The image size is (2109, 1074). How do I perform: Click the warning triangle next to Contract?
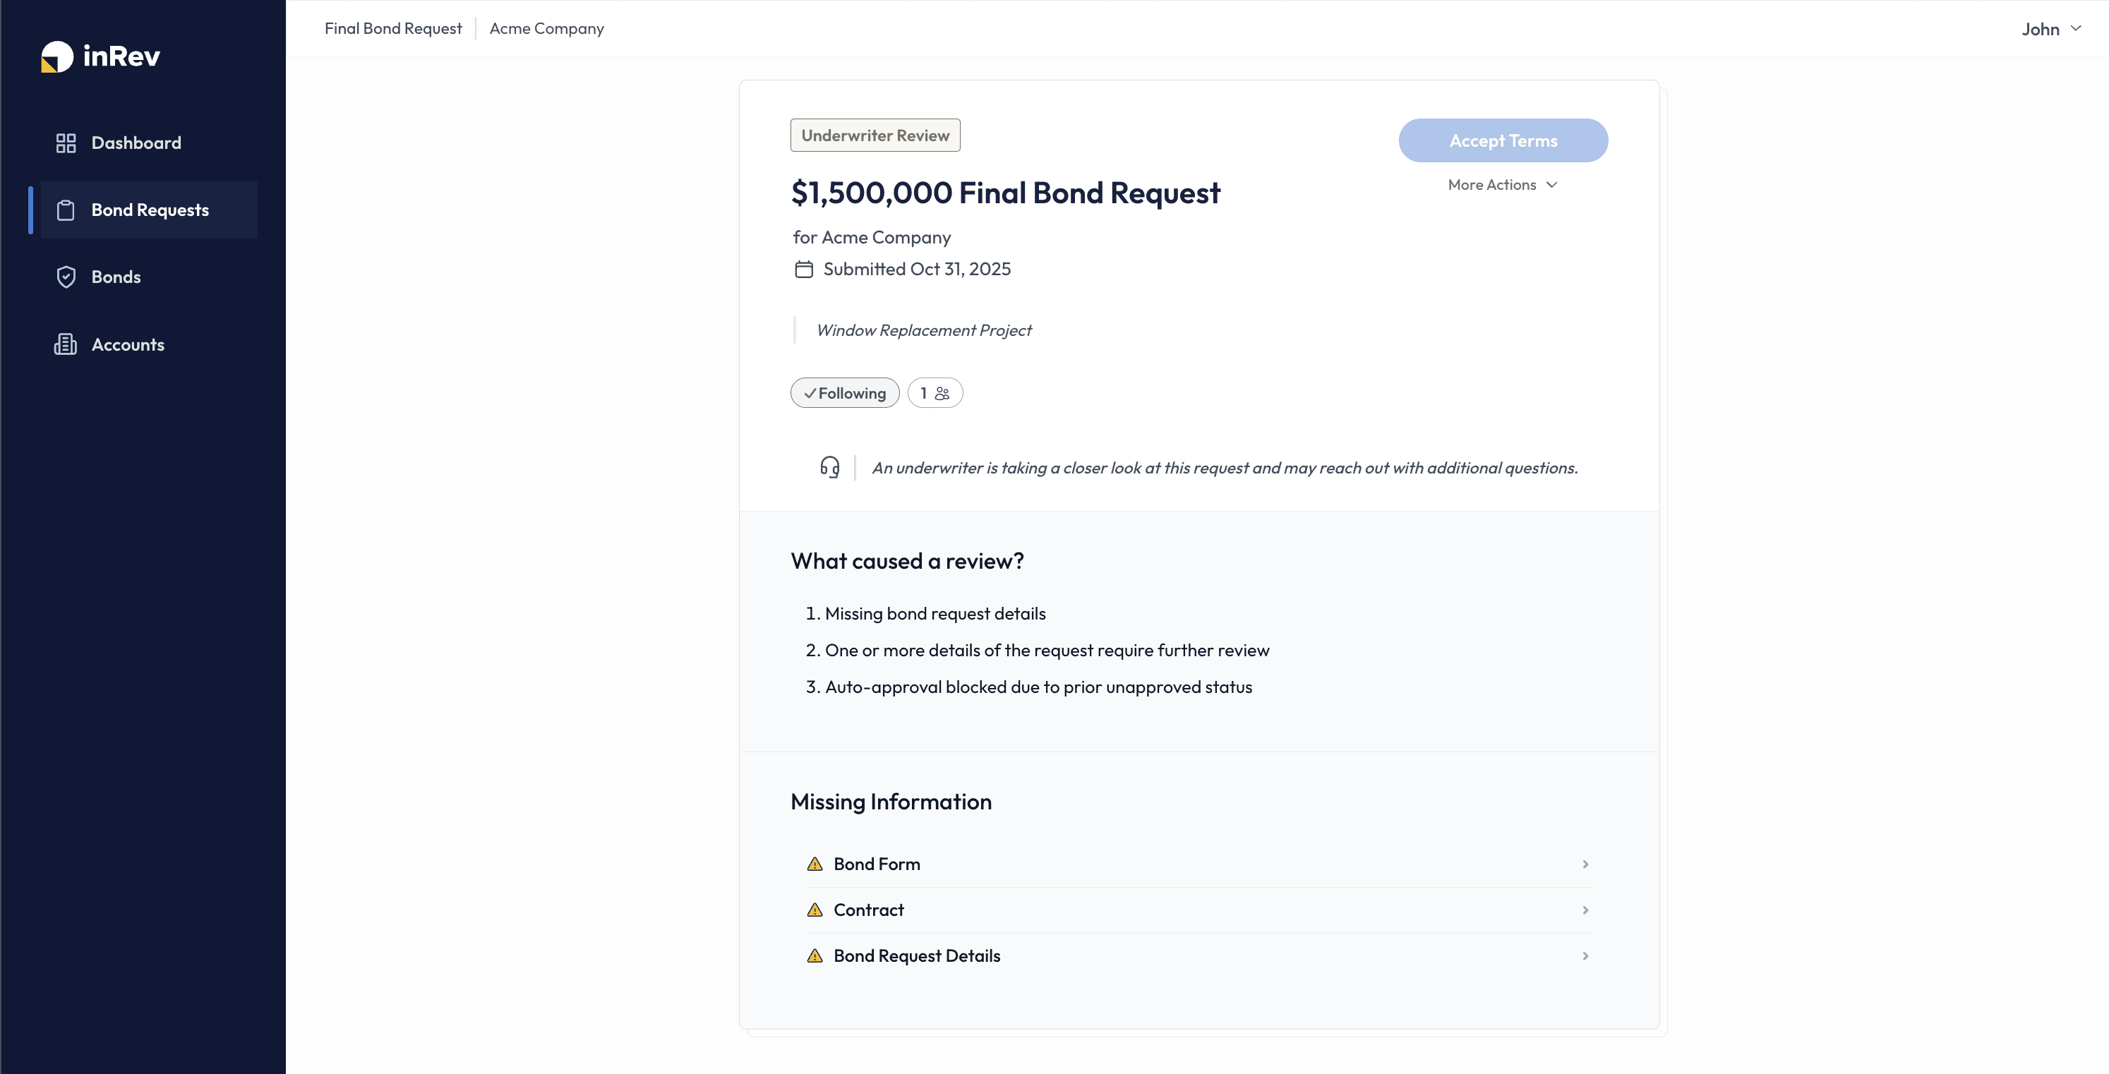tap(814, 910)
